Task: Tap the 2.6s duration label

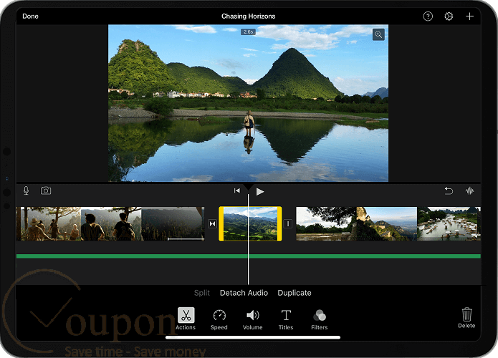Action: pos(248,32)
